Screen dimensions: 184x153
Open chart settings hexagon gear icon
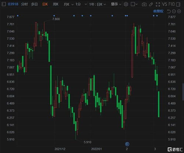click(x=126, y=4)
